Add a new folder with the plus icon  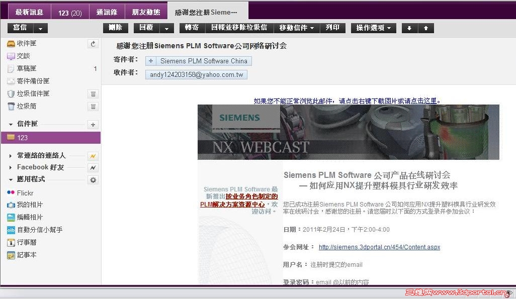(93, 125)
